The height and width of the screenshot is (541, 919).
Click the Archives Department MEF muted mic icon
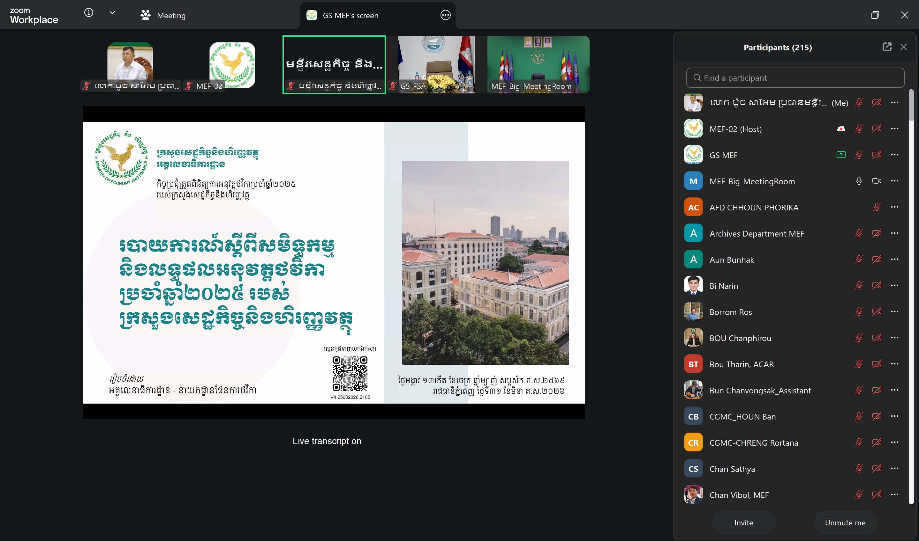point(859,233)
